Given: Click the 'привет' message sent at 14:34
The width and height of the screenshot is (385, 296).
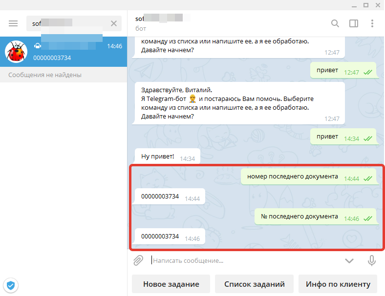Looking at the screenshot, I should pos(343,137).
